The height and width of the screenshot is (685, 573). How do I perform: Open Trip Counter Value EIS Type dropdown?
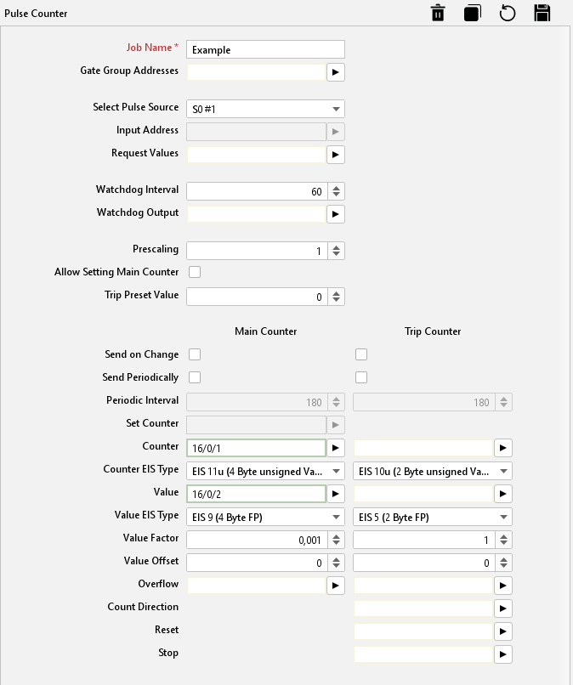click(432, 517)
